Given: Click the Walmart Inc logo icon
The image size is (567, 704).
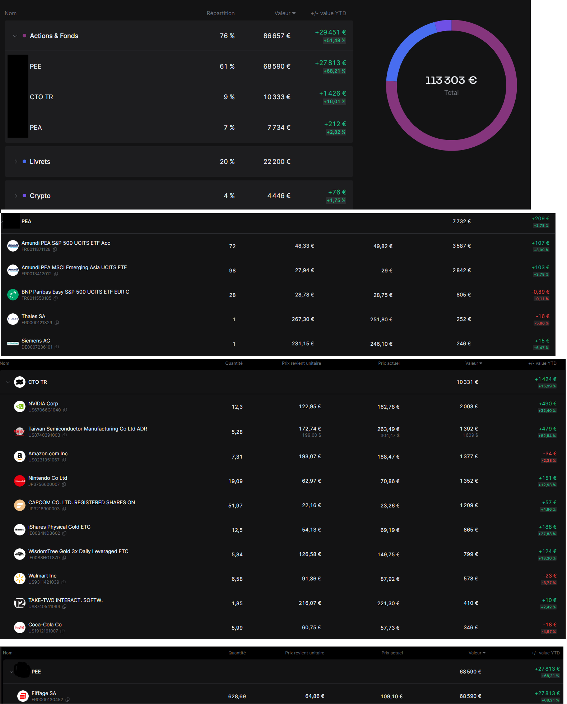Looking at the screenshot, I should 20,579.
